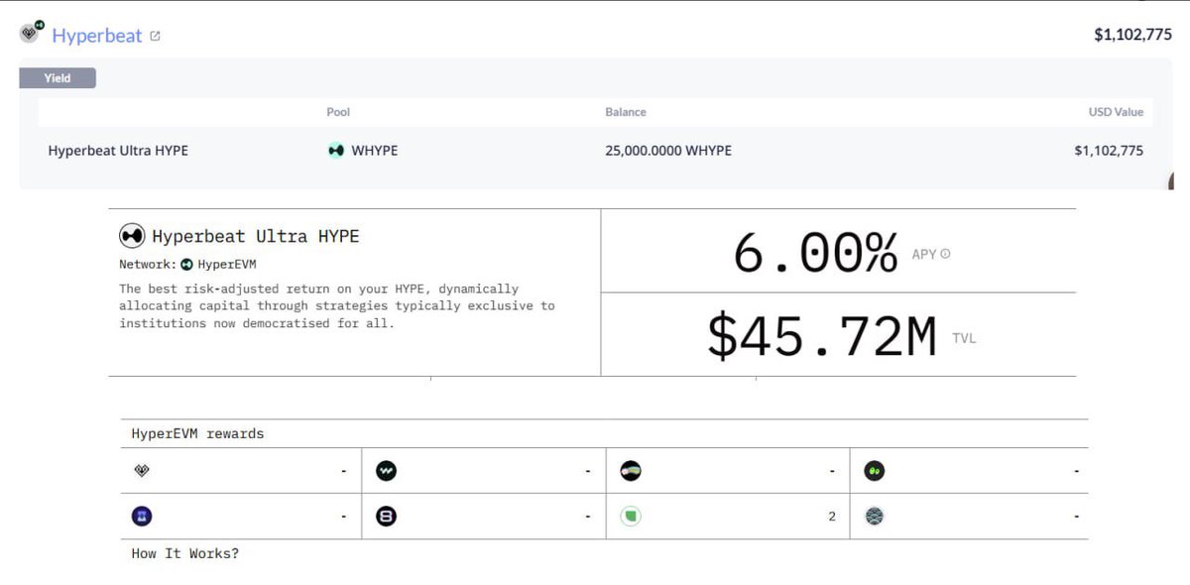This screenshot has width=1190, height=585.
Task: Click the APY info icon
Action: 945,254
